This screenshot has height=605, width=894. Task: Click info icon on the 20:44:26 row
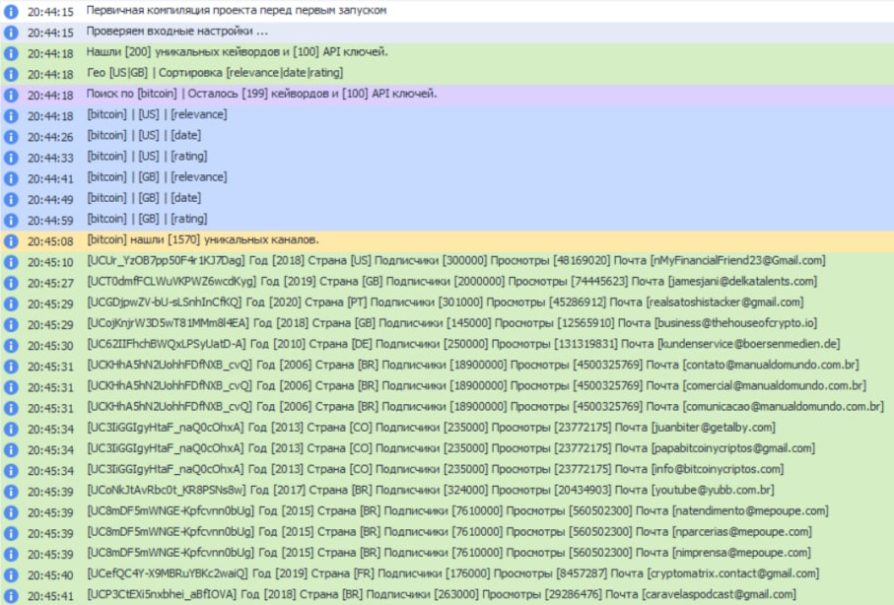click(x=11, y=136)
